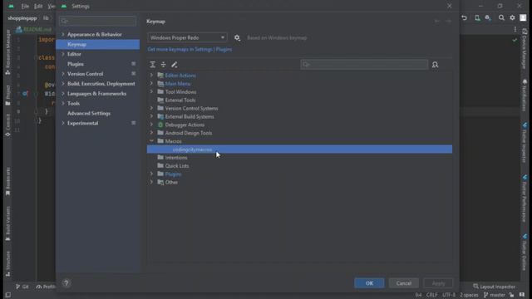
Task: Open Flutter Outline side panel
Action: point(525,252)
